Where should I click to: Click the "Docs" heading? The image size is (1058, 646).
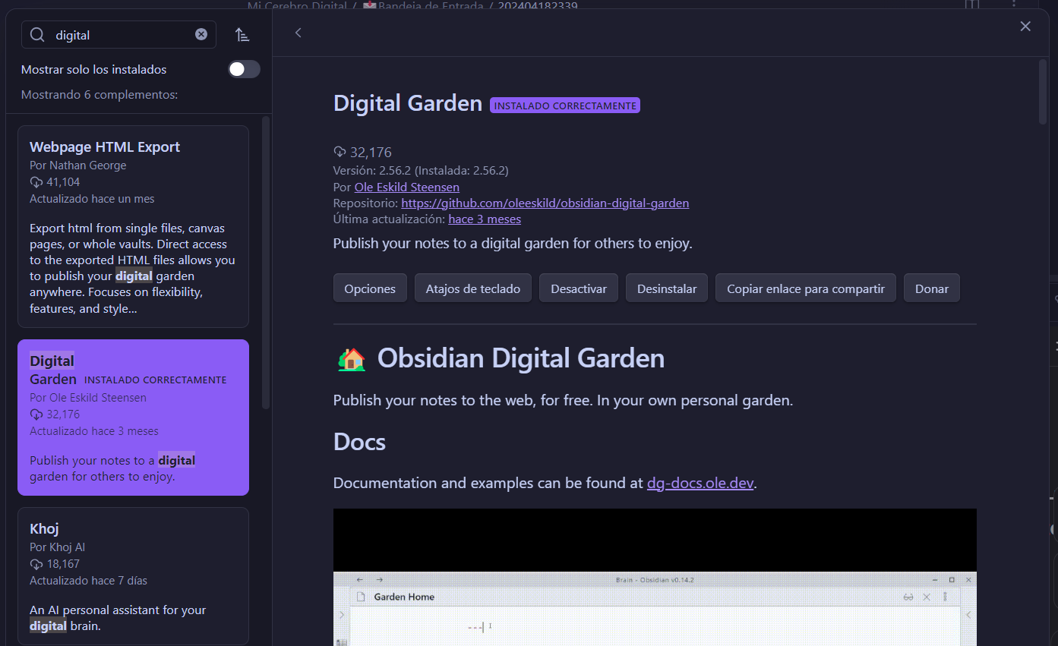coord(359,442)
